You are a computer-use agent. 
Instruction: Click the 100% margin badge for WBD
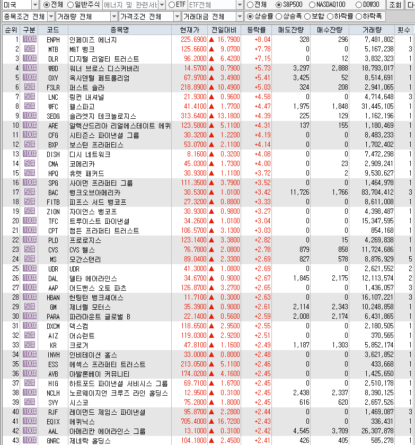(x=30, y=68)
